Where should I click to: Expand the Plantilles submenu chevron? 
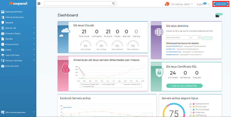[34, 39]
